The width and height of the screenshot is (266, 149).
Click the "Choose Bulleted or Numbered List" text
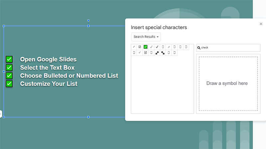click(x=69, y=76)
